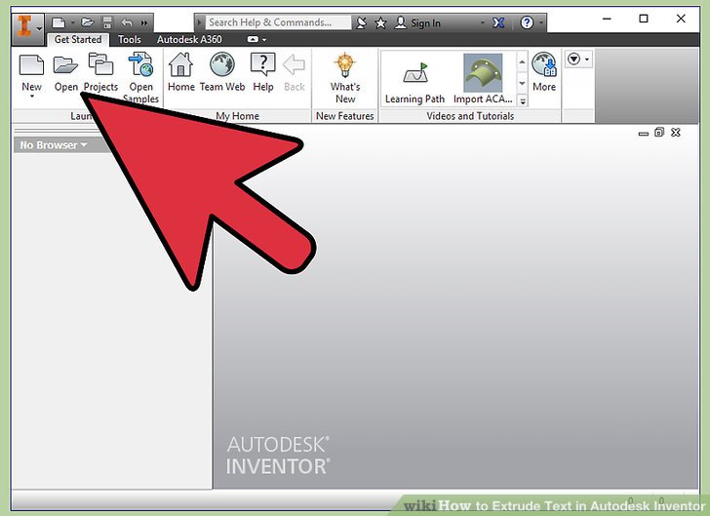The image size is (710, 516).
Task: Click Save icon in quick access toolbar
Action: (x=107, y=22)
